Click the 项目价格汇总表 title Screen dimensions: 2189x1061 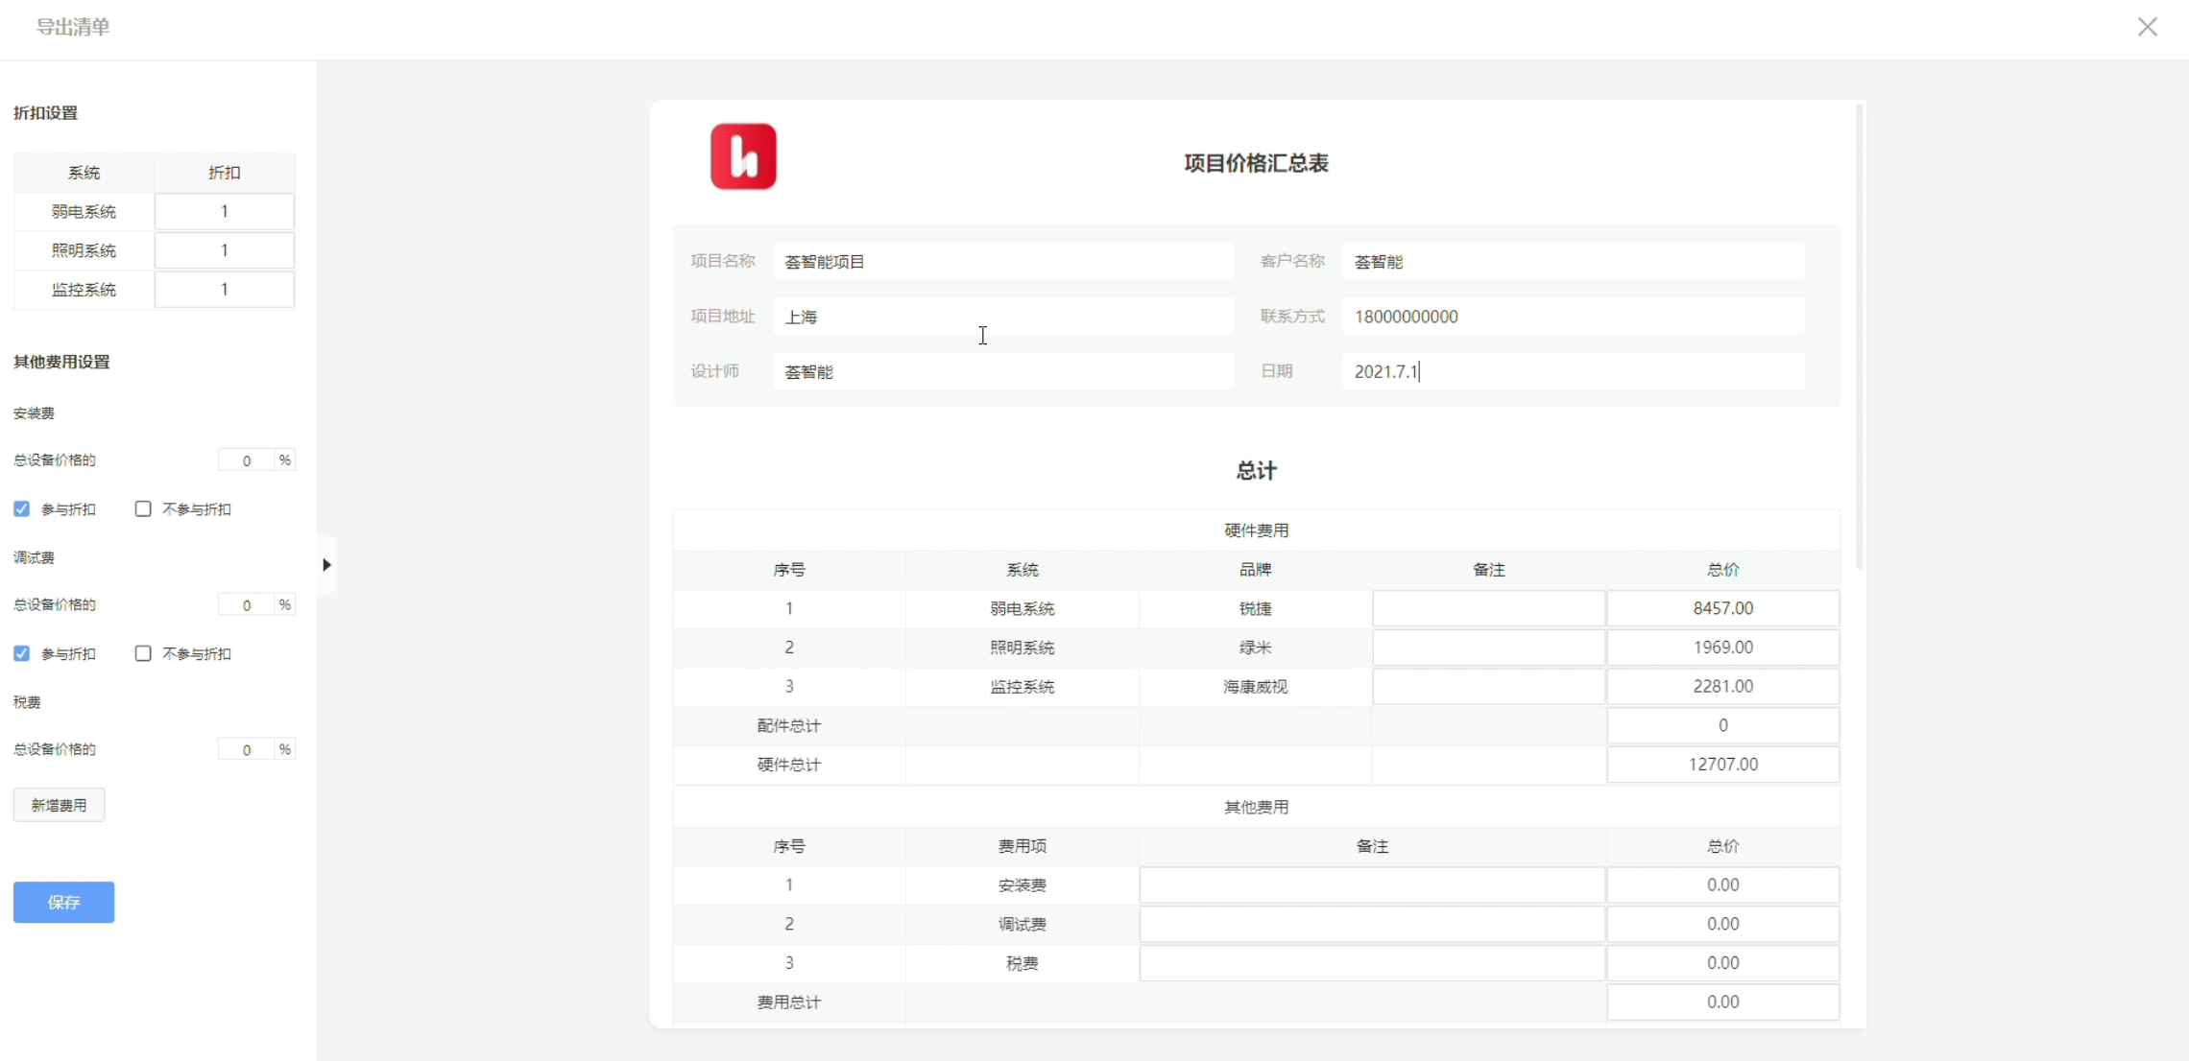click(1256, 163)
